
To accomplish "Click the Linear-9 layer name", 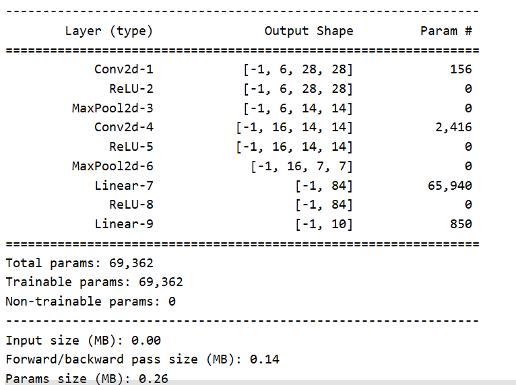I will pyautogui.click(x=124, y=224).
